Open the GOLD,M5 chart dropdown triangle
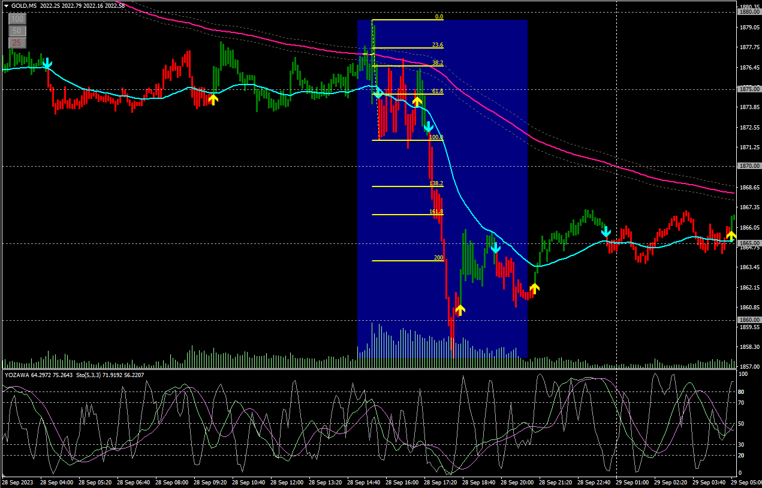This screenshot has width=762, height=488. tap(6, 5)
